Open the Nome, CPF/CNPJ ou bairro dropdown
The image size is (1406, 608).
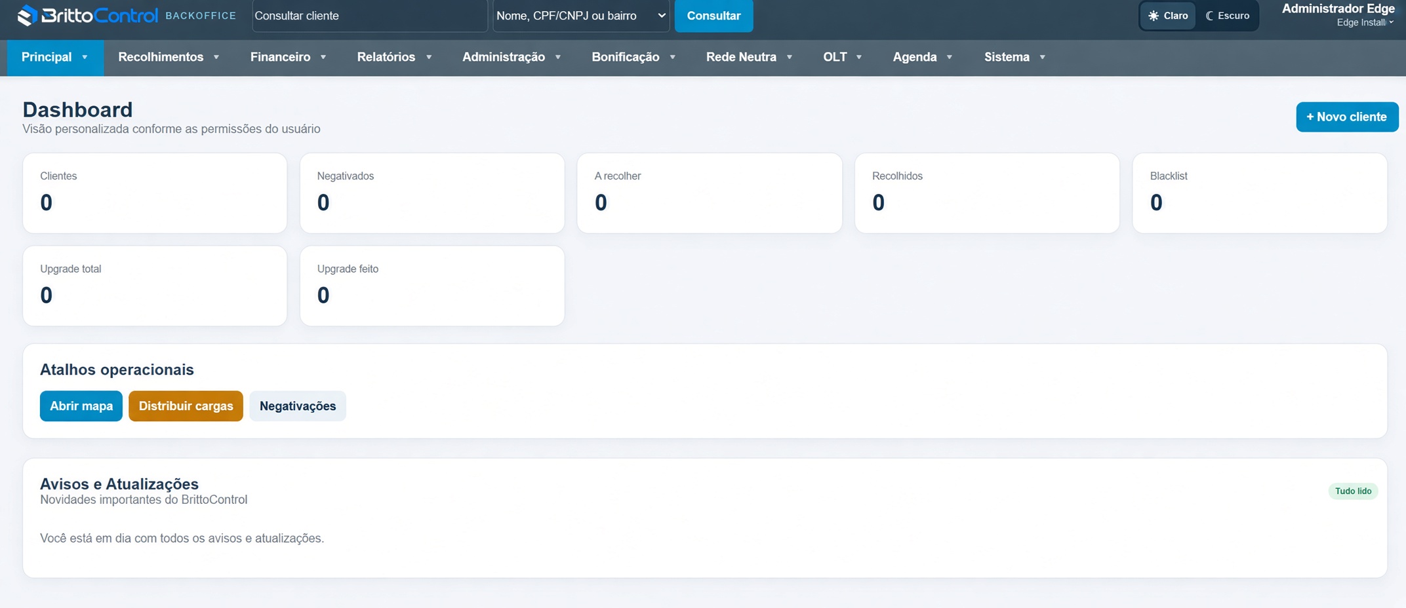(581, 16)
